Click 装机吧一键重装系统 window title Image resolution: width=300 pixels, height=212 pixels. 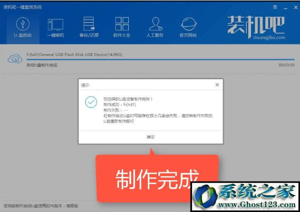click(x=22, y=7)
